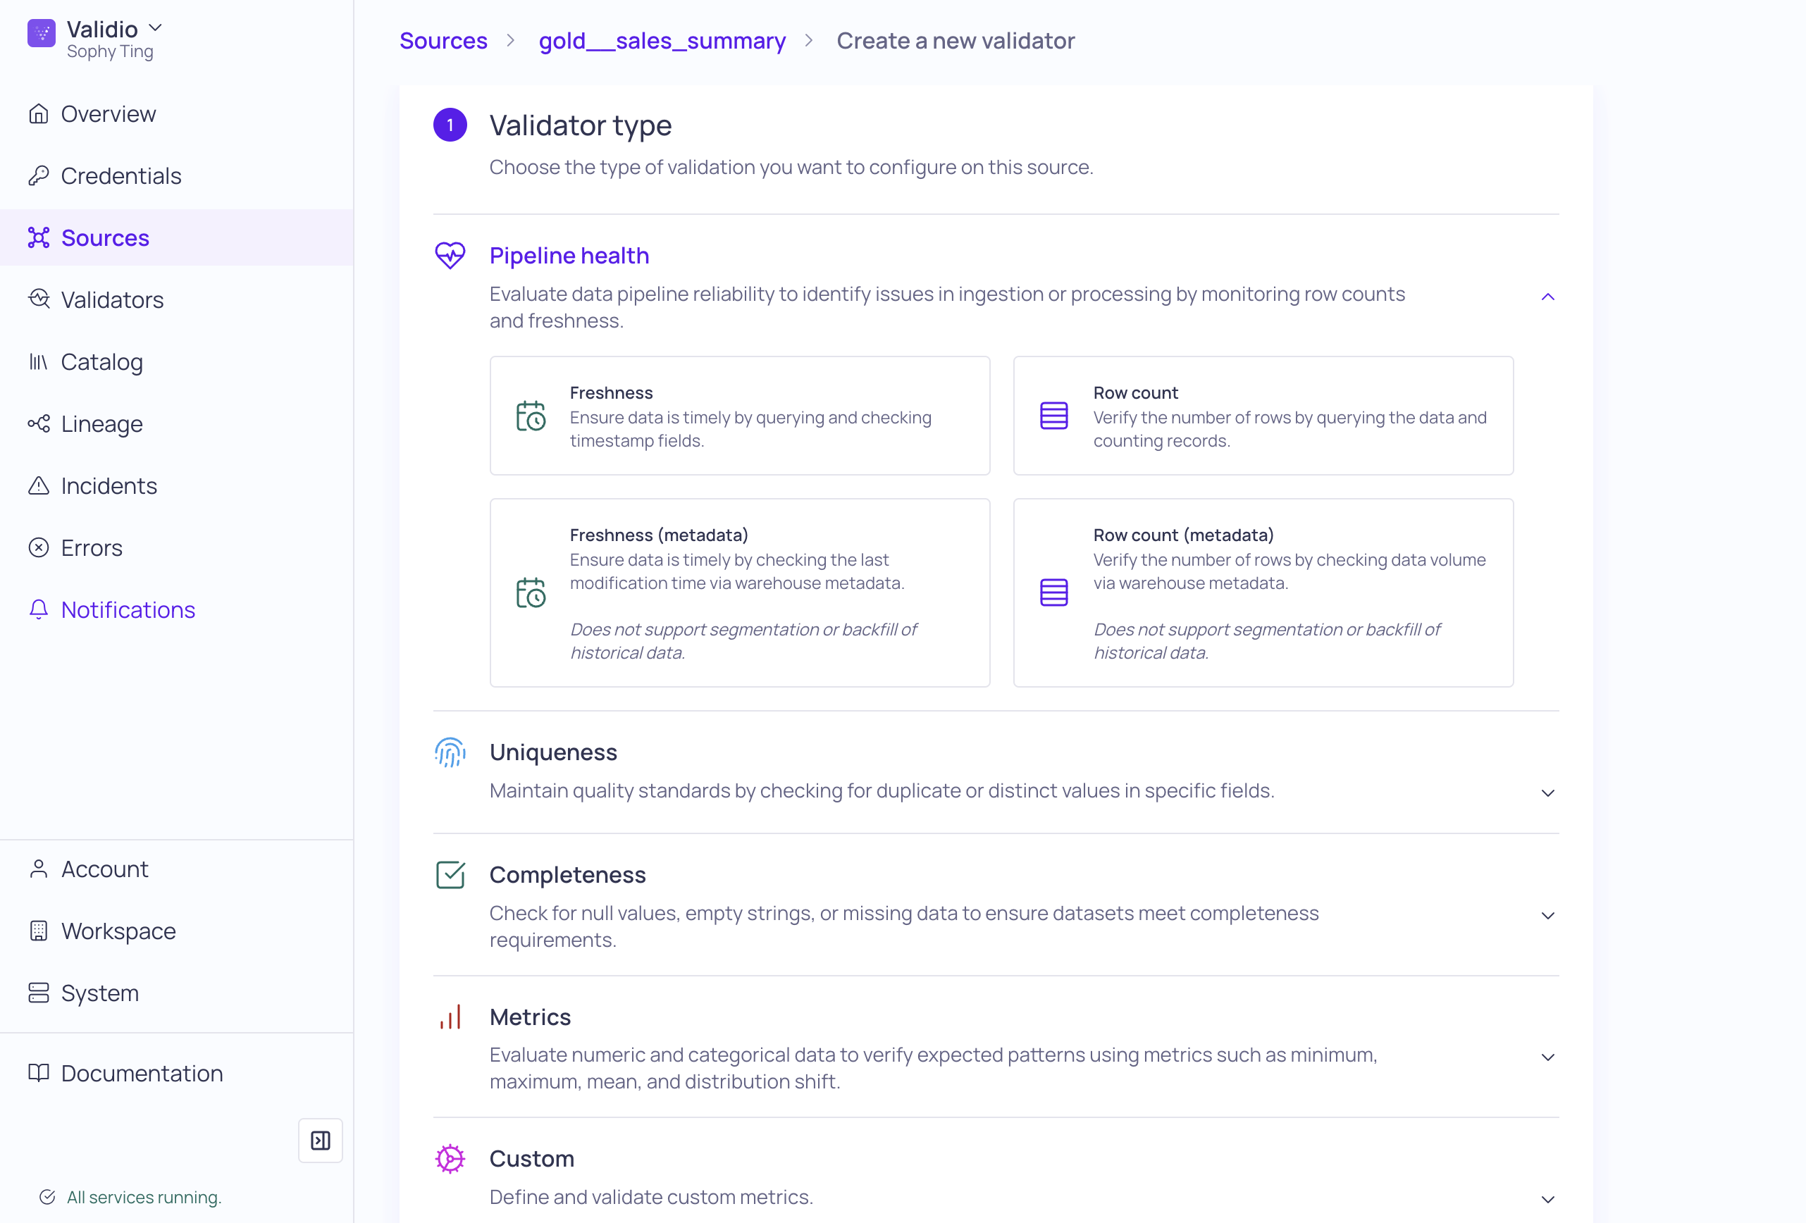Click the Uniqueness section title

tap(553, 752)
